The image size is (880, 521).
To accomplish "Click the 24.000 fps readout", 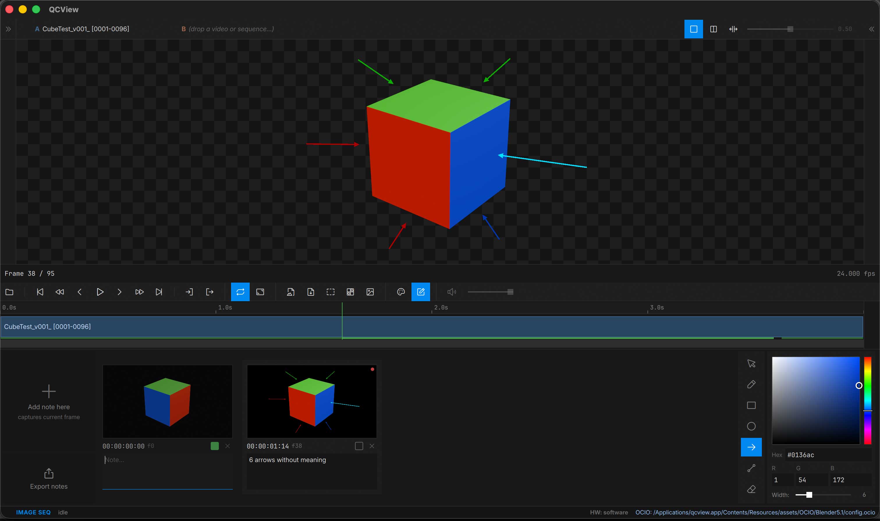I will point(856,274).
